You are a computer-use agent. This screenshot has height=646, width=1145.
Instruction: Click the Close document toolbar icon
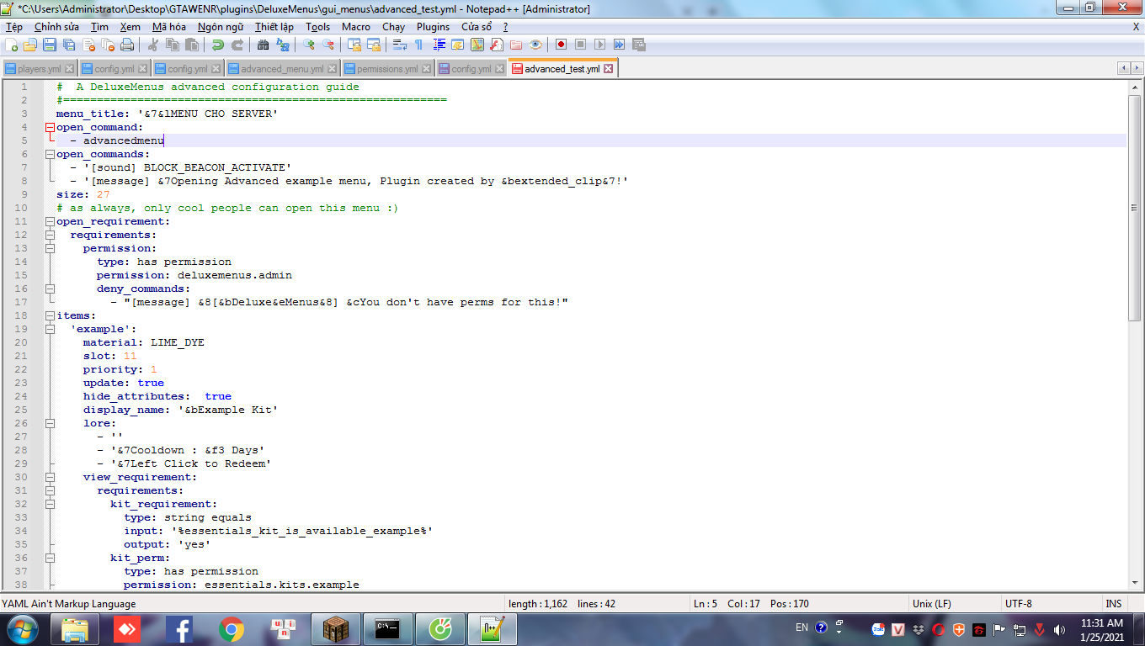click(88, 45)
